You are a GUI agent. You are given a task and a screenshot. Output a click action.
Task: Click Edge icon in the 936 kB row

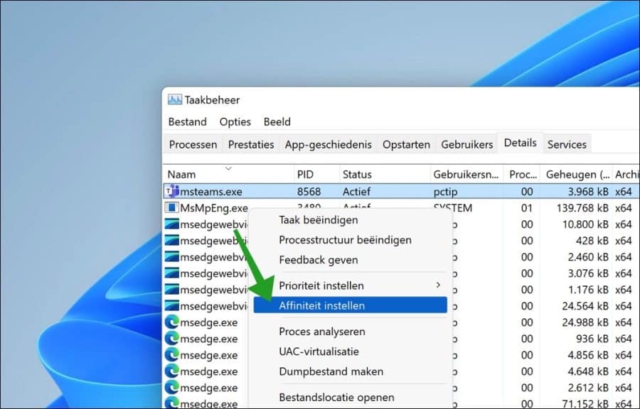click(172, 339)
